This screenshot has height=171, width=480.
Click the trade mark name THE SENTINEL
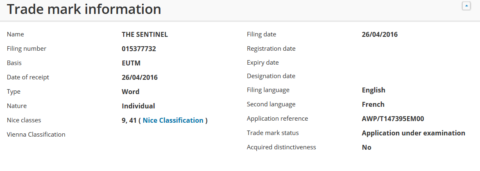click(145, 35)
